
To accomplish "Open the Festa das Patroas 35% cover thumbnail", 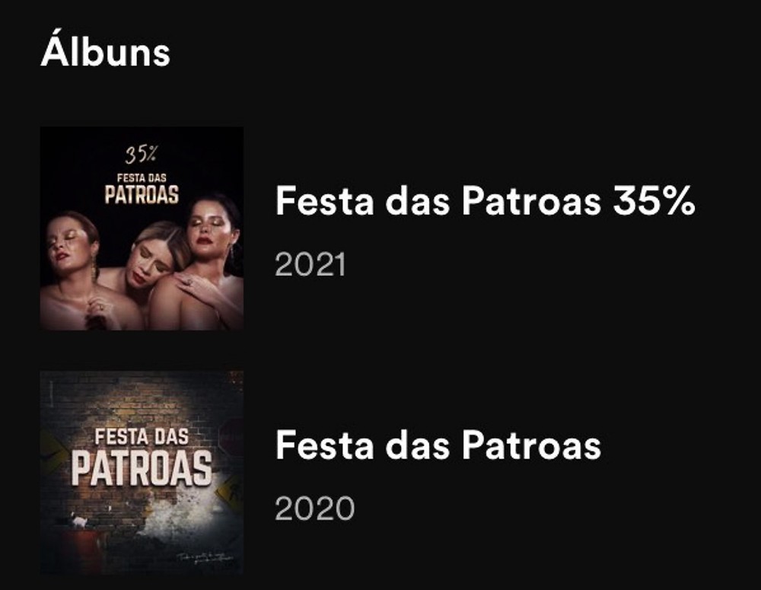I will [x=142, y=228].
